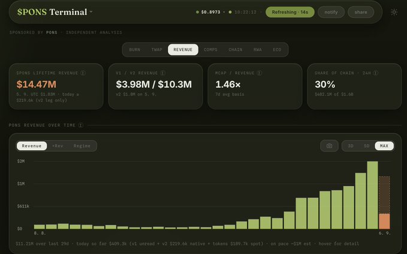Show info icon for V1 / V2 Revenue
This screenshot has width=407, height=254.
pyautogui.click(x=162, y=73)
